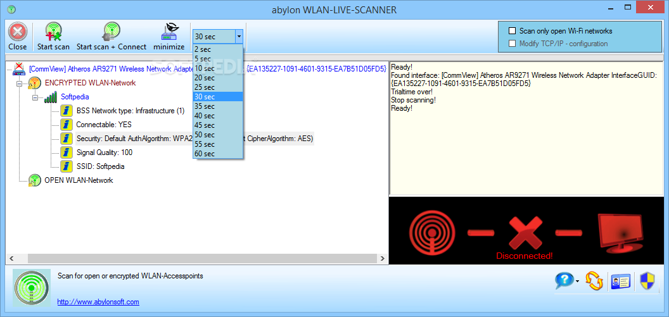Choose 20 sec scan interval
This screenshot has height=317, width=669.
[218, 78]
